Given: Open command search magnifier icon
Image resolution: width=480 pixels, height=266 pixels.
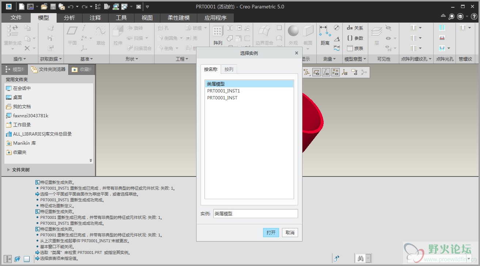Looking at the screenshot, I should point(452,16).
